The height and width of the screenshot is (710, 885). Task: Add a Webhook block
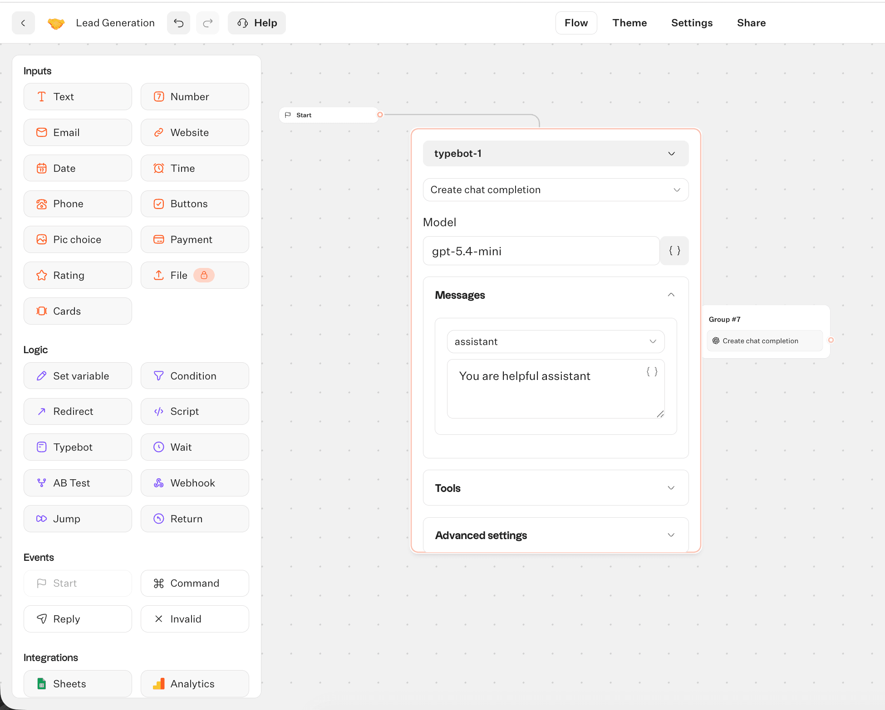coord(195,483)
